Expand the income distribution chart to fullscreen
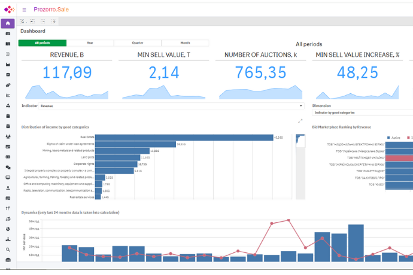413x275 pixels. coord(300,121)
